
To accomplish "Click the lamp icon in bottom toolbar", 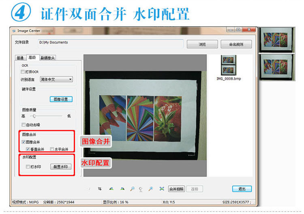I will pos(141,189).
